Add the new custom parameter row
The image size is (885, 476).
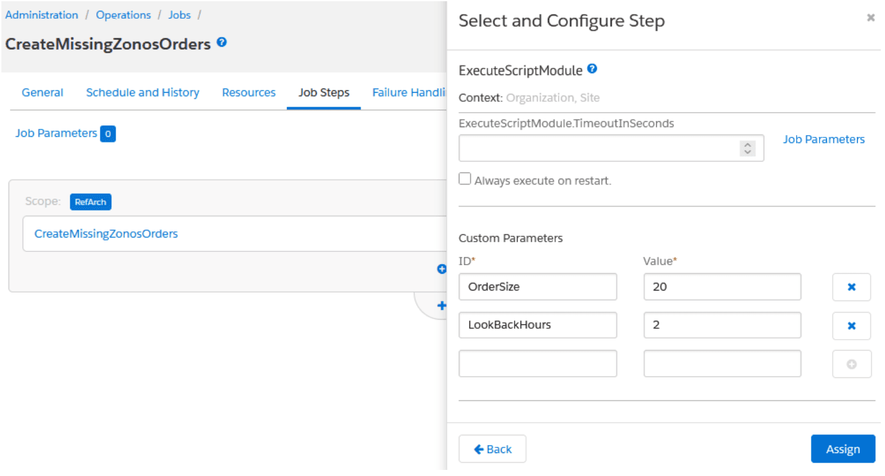[851, 363]
